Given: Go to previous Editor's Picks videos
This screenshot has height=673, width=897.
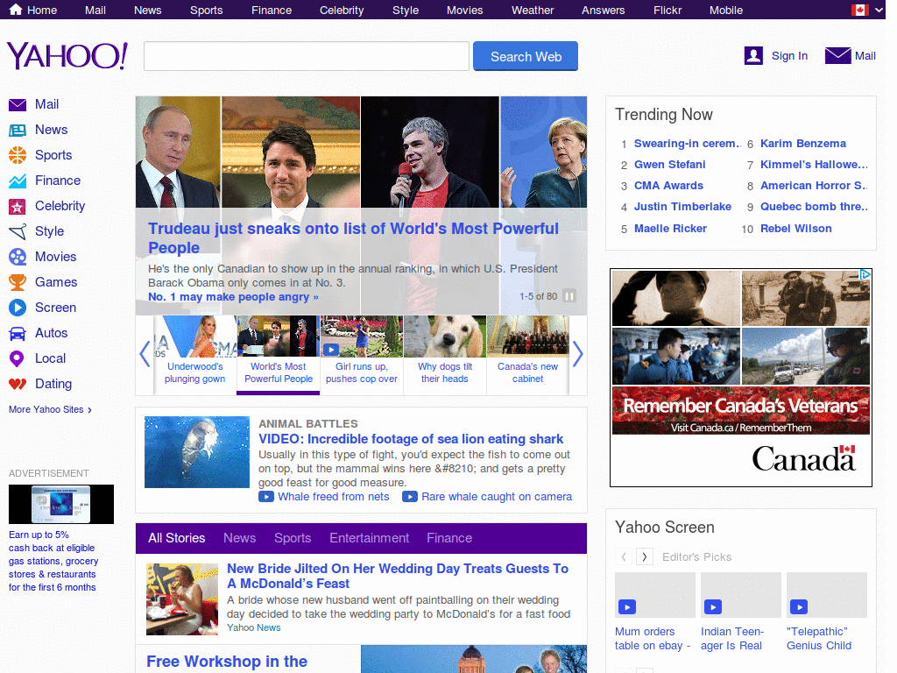Looking at the screenshot, I should point(624,556).
